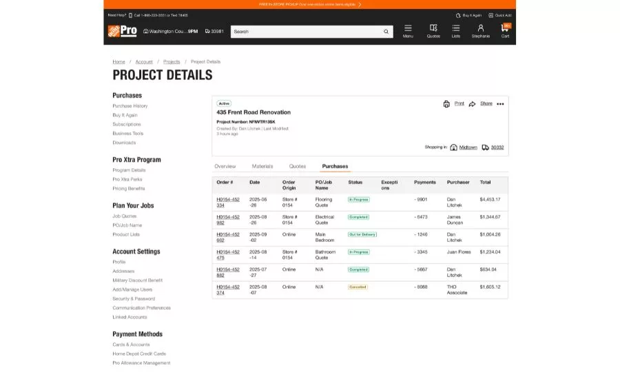Select the Purchases tab
The image size is (620, 379).
tap(335, 167)
